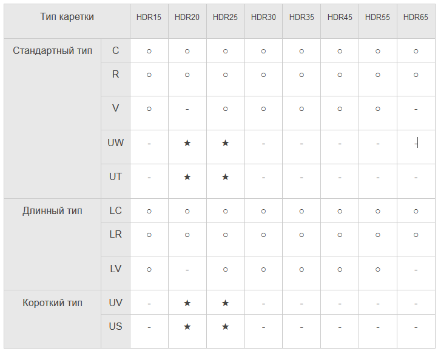The width and height of the screenshot is (438, 351).
Task: Click the HDR15 column header
Action: (x=149, y=18)
